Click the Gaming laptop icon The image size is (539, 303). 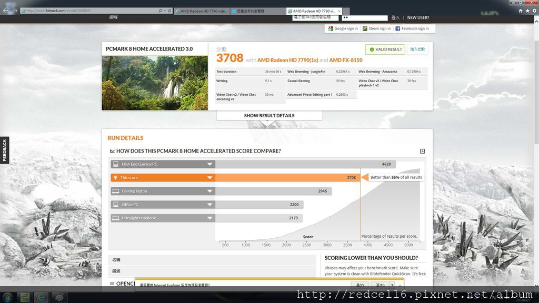pos(116,191)
